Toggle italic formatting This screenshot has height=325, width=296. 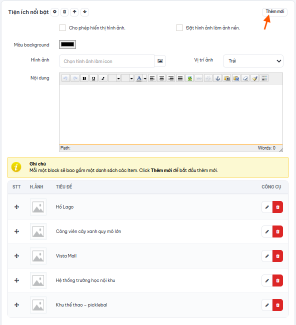pos(103,78)
